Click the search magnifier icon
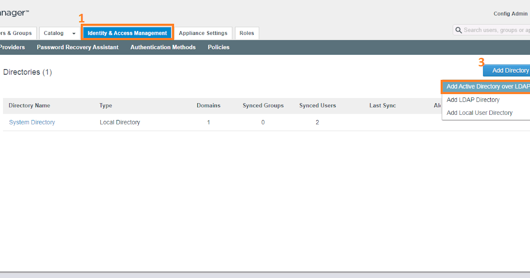530x278 pixels. click(x=458, y=30)
